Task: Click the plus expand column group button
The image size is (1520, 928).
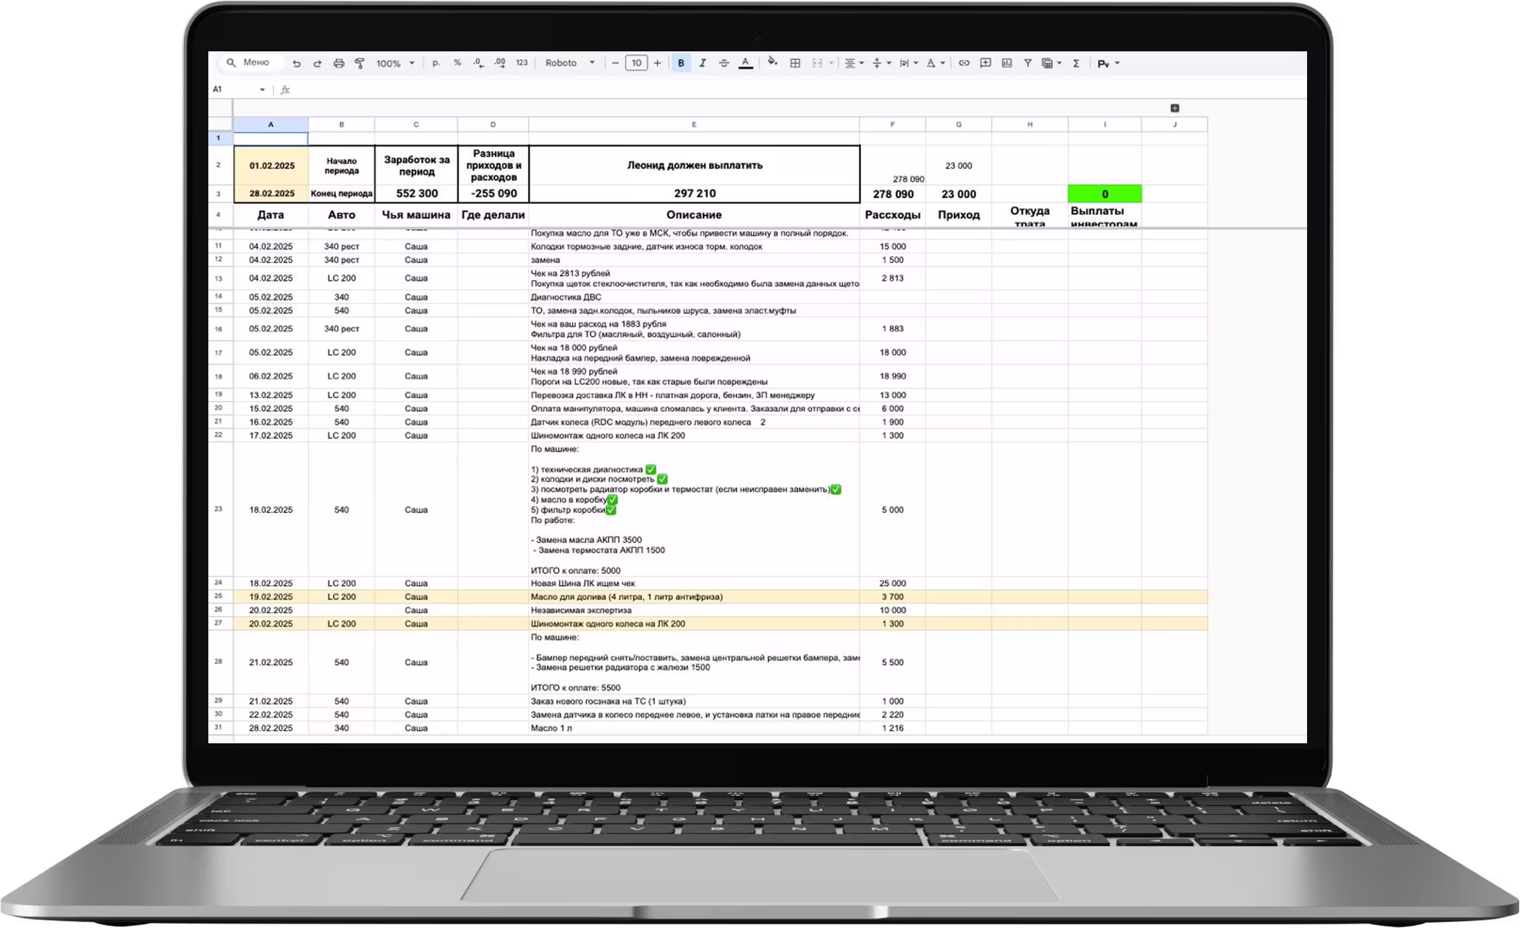Action: click(x=1174, y=108)
